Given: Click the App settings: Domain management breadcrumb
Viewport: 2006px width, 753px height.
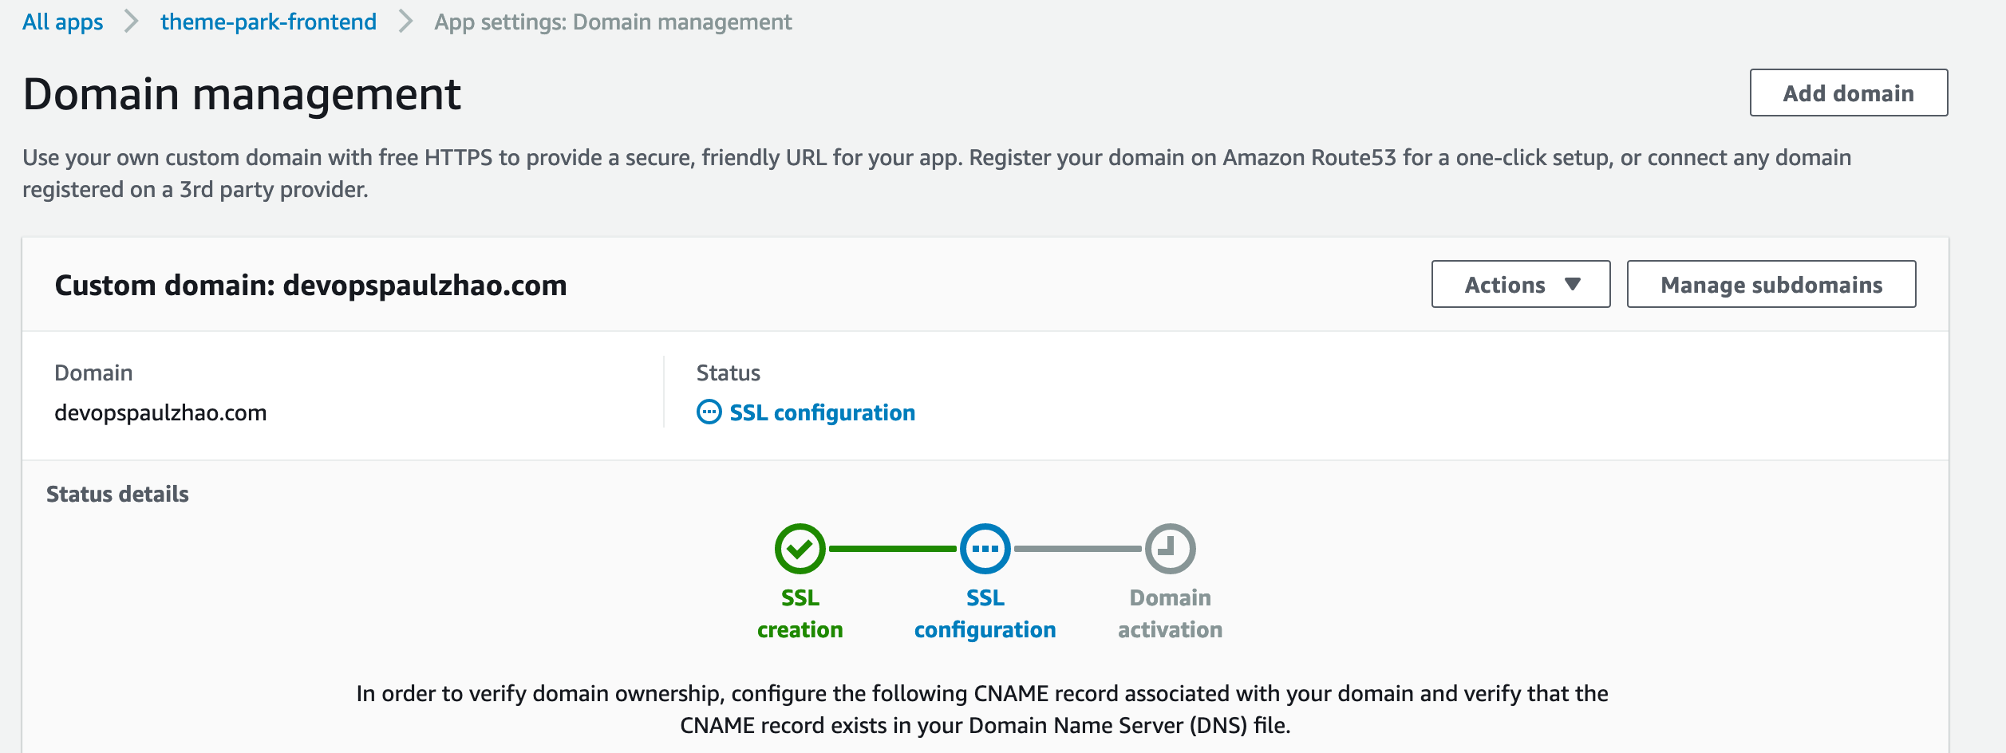Looking at the screenshot, I should tap(611, 22).
